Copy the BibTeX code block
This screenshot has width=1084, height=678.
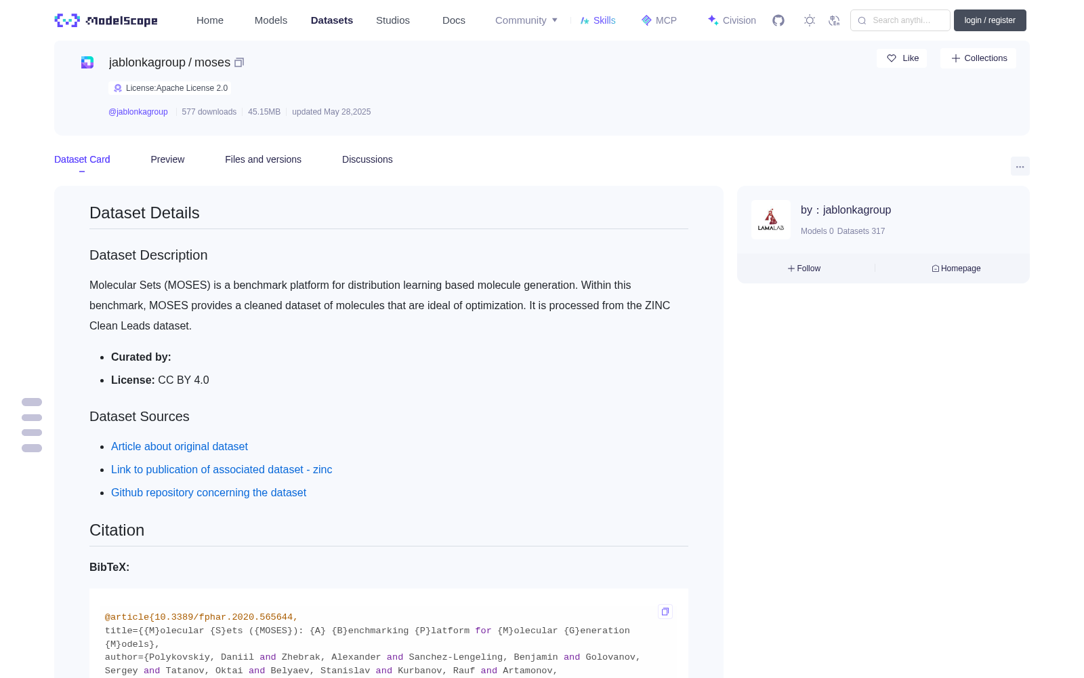click(665, 612)
